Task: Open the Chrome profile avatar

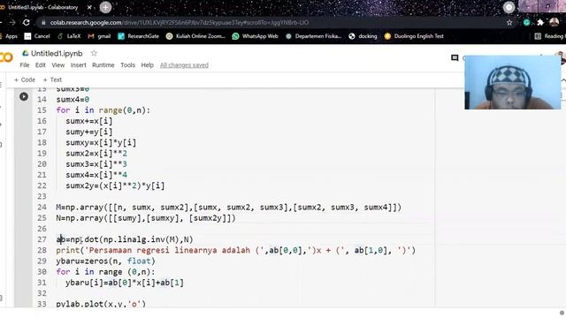Action: [554, 22]
